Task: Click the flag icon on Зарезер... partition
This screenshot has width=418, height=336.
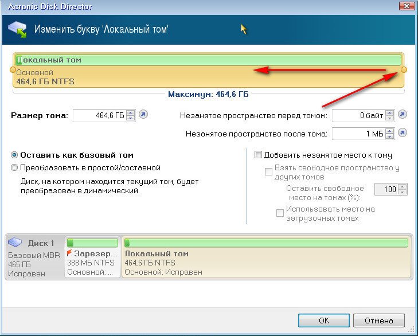Action: pyautogui.click(x=69, y=252)
